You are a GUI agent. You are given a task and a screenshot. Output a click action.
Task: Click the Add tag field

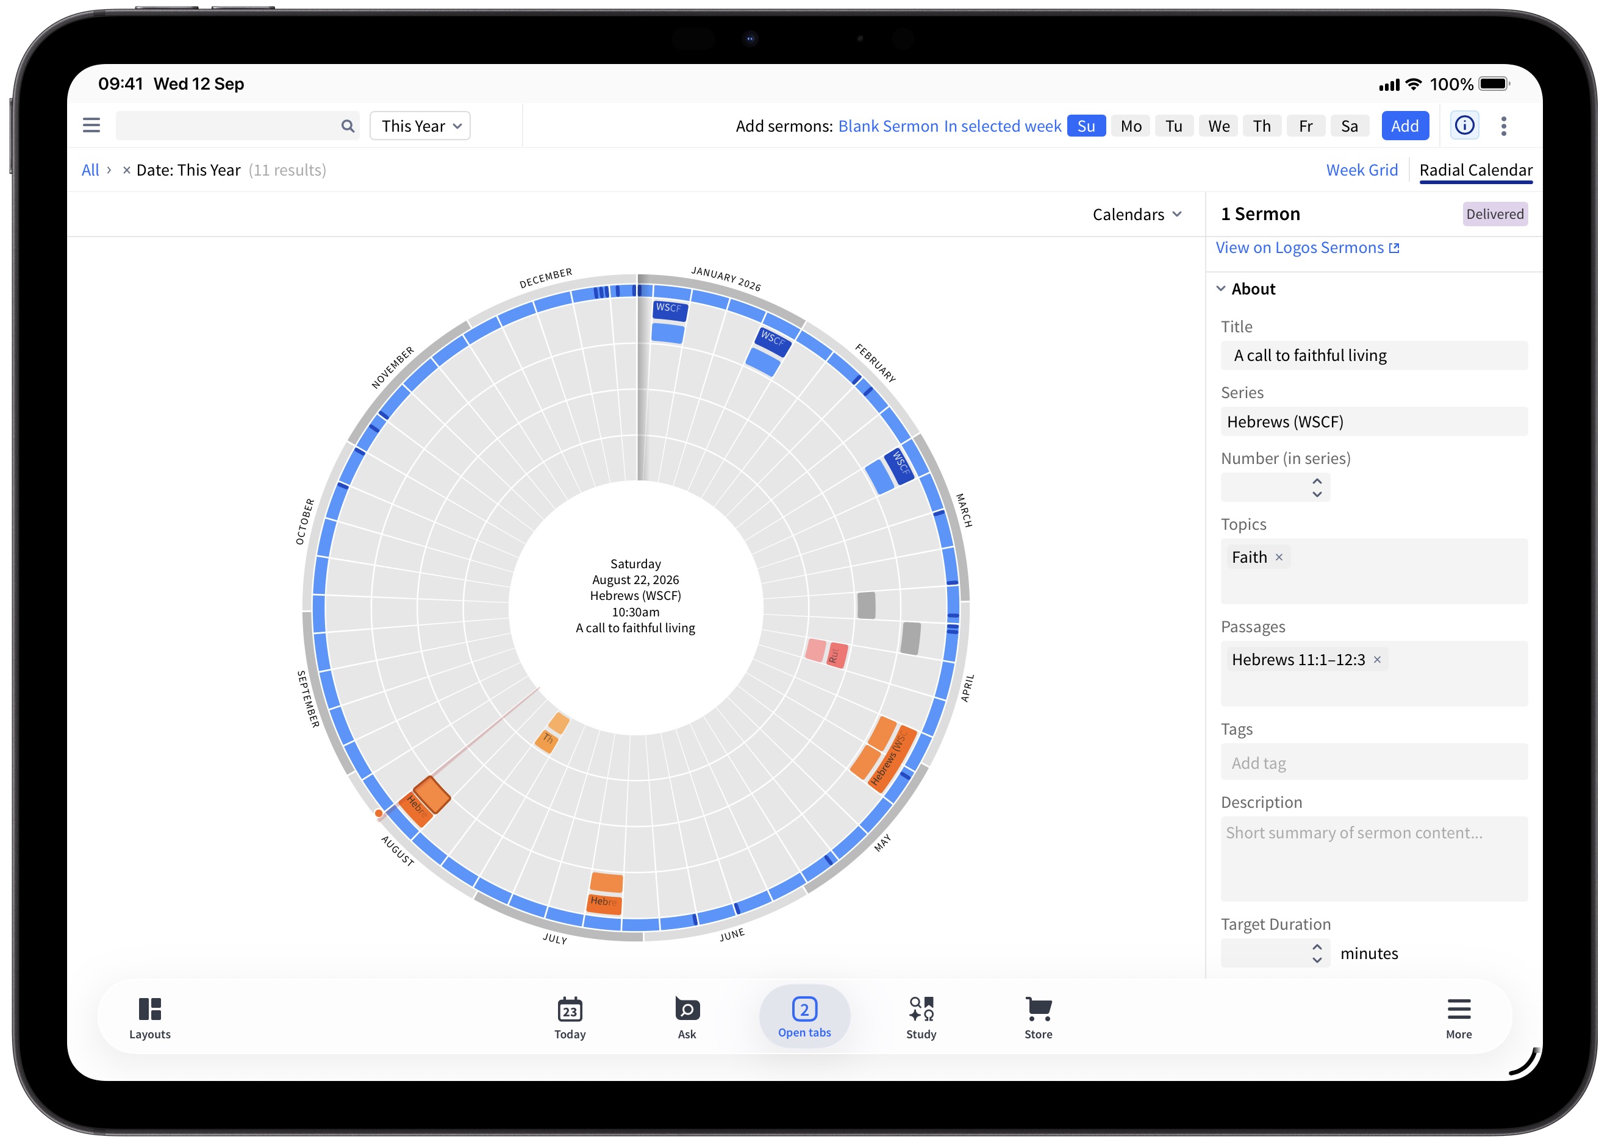(1374, 762)
